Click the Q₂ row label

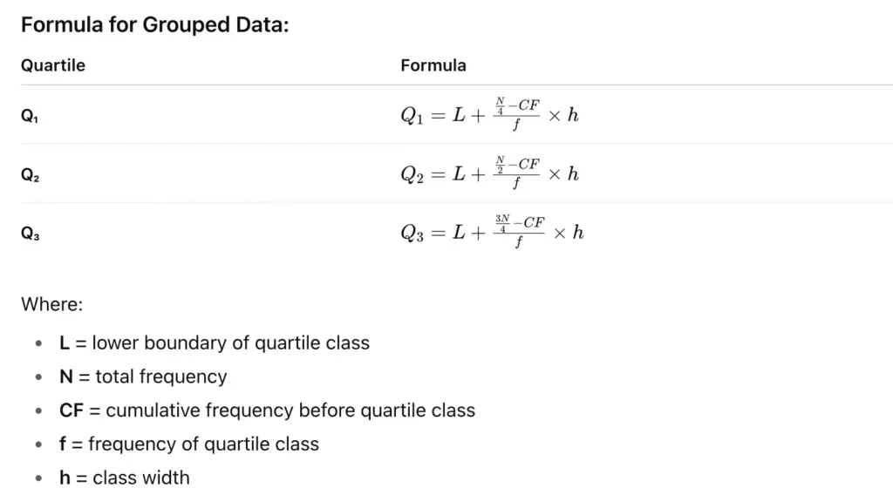coord(30,175)
